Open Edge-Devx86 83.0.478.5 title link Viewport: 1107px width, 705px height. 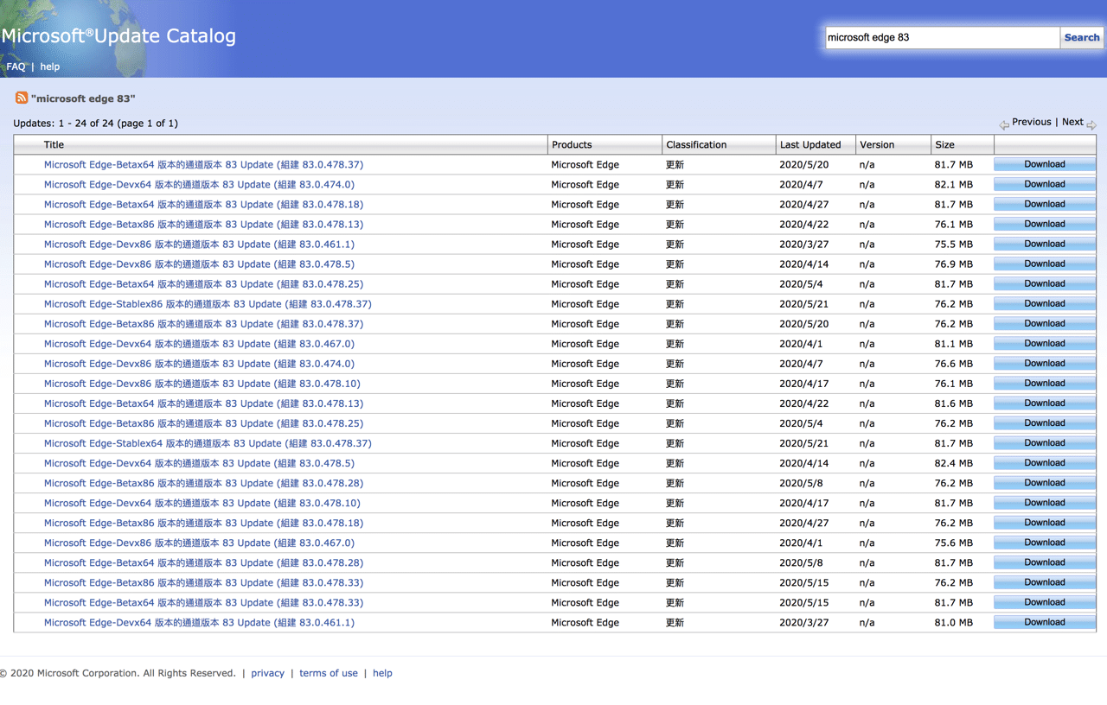(199, 264)
